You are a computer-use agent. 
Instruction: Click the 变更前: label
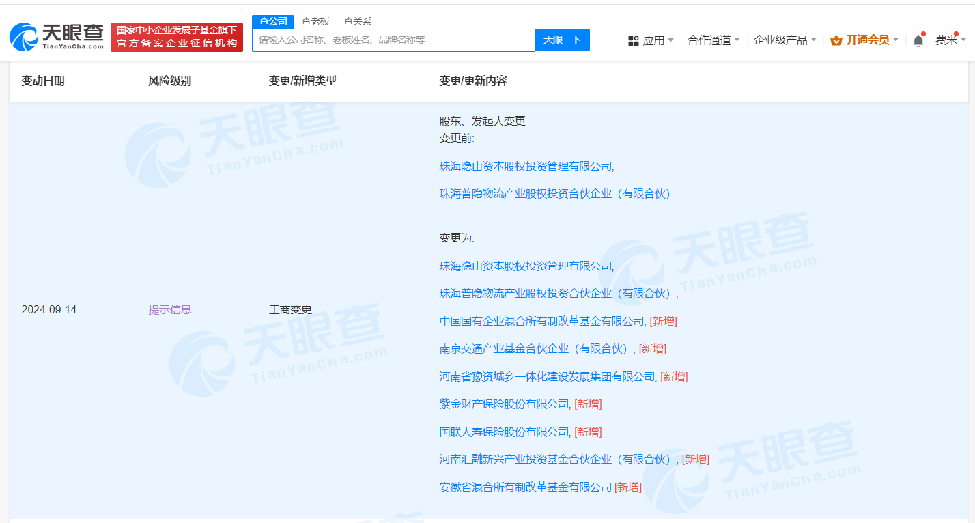pos(456,138)
